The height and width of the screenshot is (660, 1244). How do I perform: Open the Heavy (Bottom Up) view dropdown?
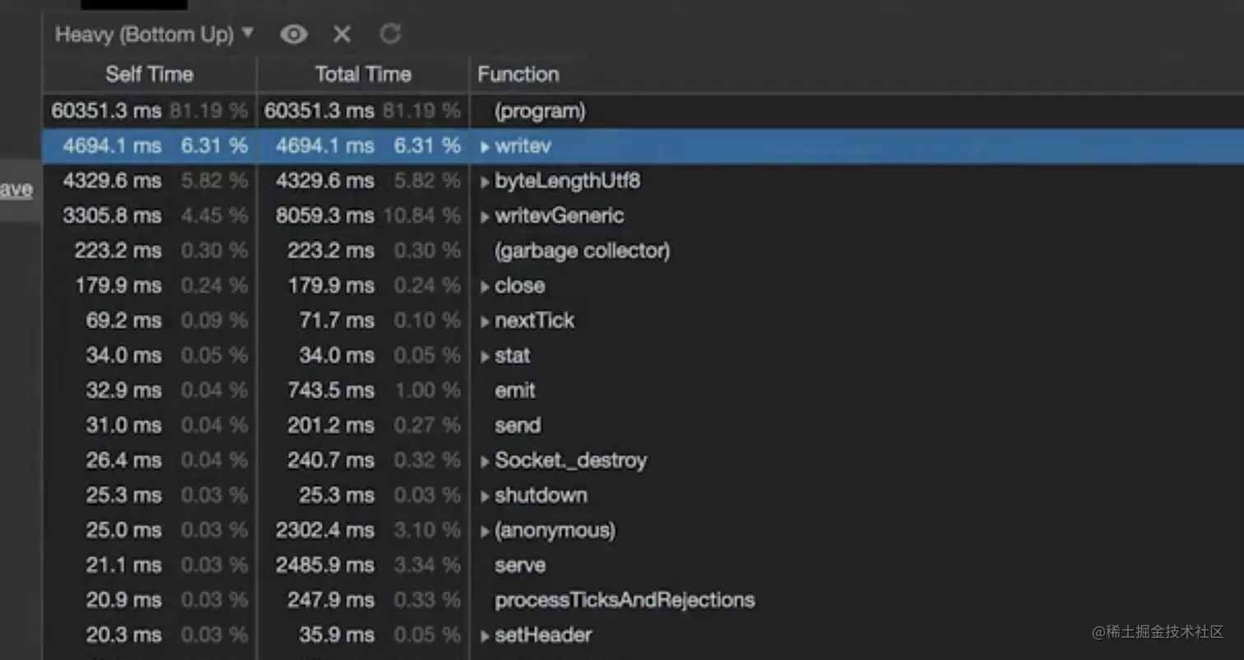click(x=155, y=35)
